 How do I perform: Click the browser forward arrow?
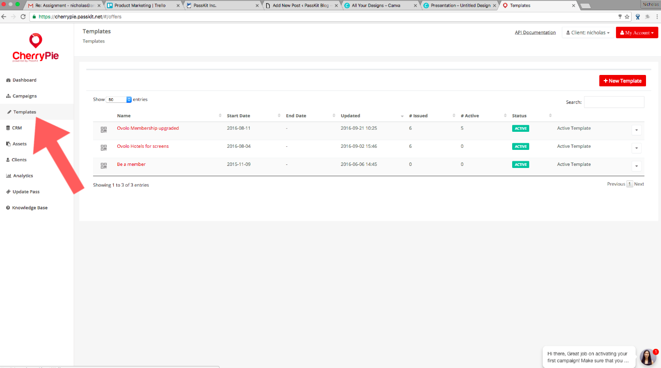[13, 17]
